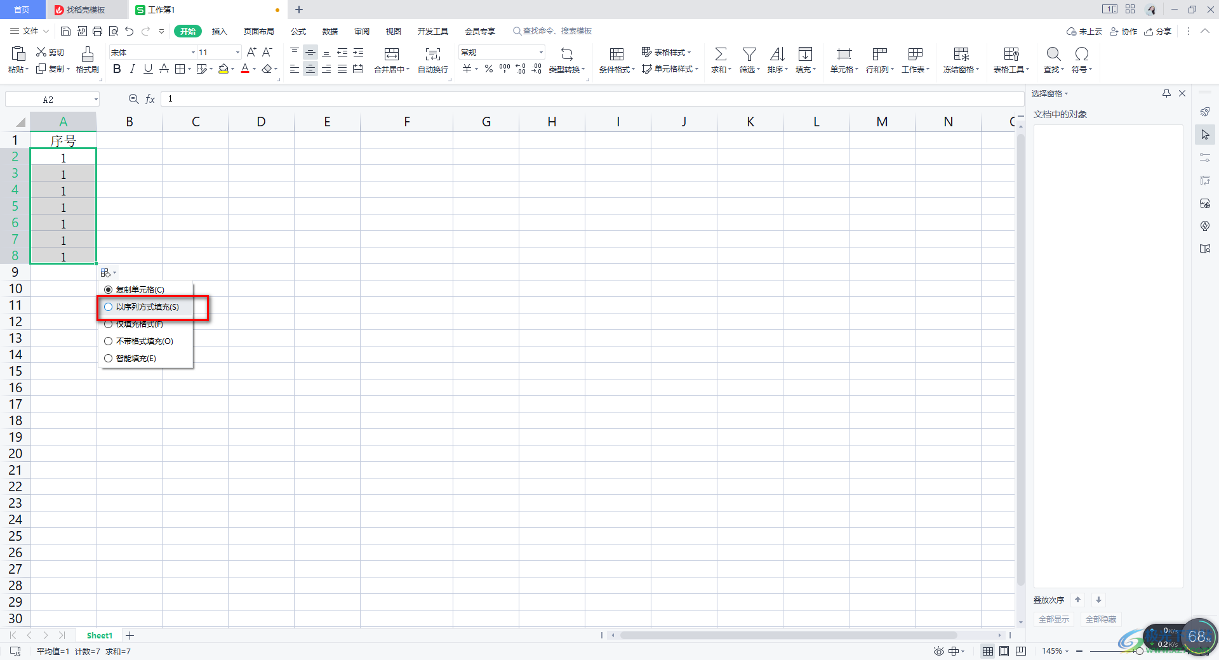Click the search command box 查找命令

552,31
